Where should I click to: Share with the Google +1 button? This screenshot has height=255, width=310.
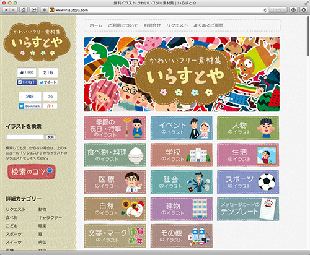click(50, 106)
